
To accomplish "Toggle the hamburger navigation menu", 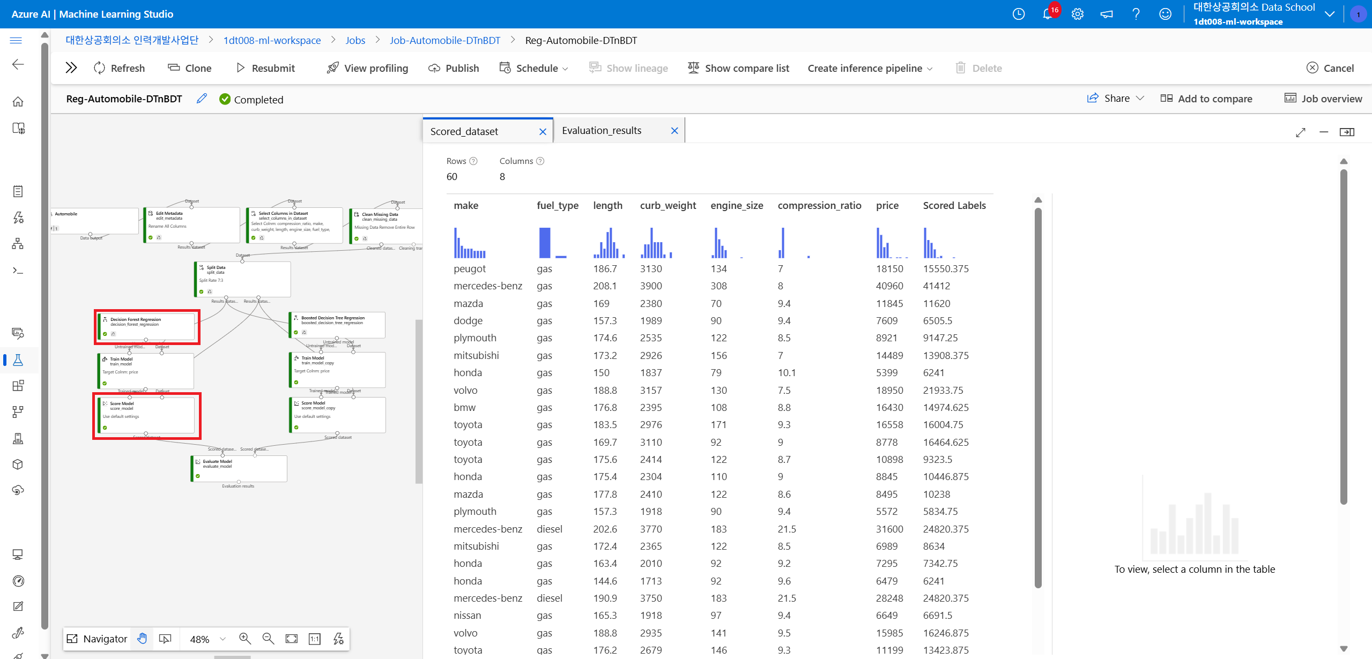I will 16,41.
